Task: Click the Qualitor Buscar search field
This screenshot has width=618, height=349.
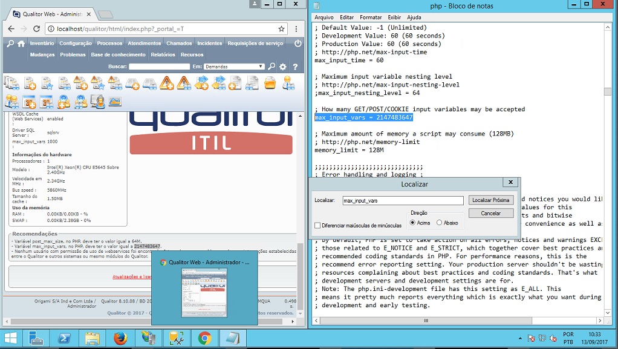Action: (159, 67)
